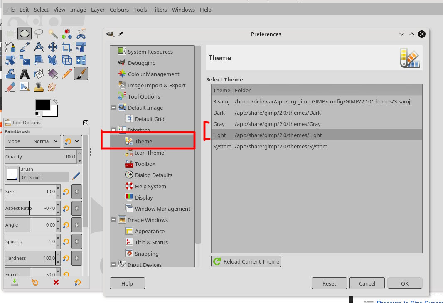The width and height of the screenshot is (443, 303).
Task: Select the Flip tool
Action: click(x=81, y=60)
